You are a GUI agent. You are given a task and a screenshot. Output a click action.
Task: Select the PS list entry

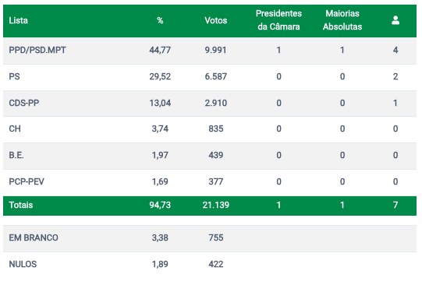pos(14,76)
